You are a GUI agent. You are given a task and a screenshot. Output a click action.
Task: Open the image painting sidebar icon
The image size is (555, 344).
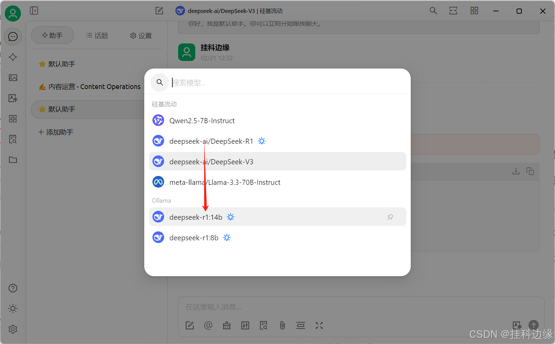tap(13, 78)
